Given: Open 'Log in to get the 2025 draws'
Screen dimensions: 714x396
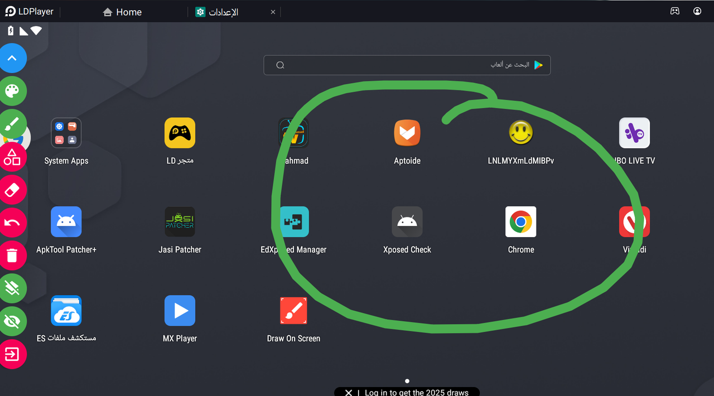Looking at the screenshot, I should tap(417, 393).
